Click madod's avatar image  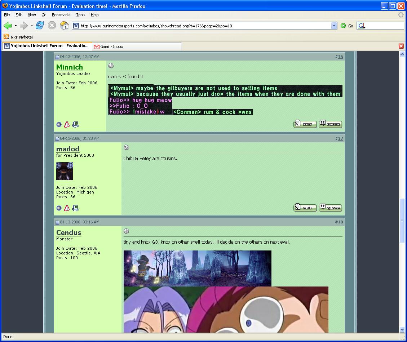(x=65, y=171)
